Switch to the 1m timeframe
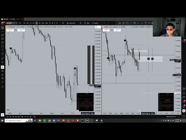This screenshot has height=140, width=186. 31,23
